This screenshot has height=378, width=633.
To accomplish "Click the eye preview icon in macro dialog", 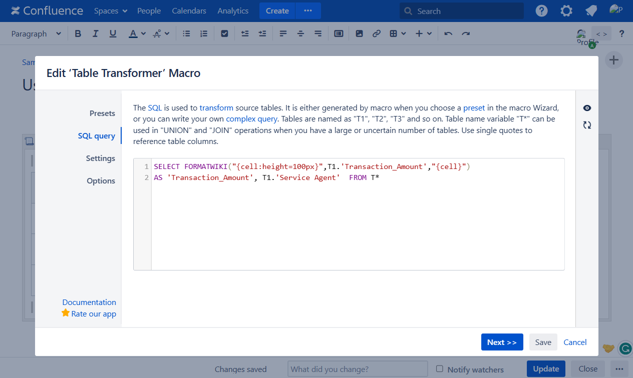I will tap(587, 108).
